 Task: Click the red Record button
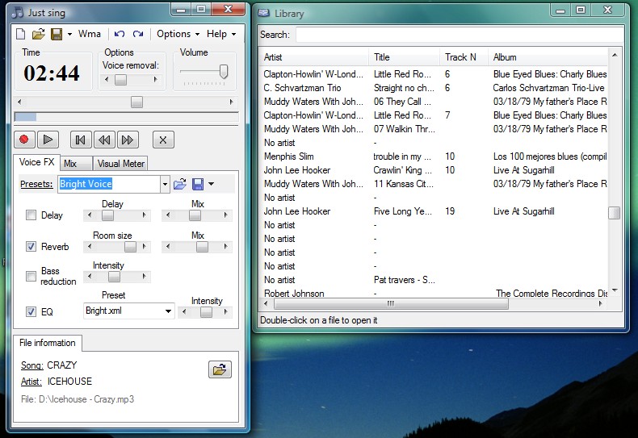click(24, 140)
